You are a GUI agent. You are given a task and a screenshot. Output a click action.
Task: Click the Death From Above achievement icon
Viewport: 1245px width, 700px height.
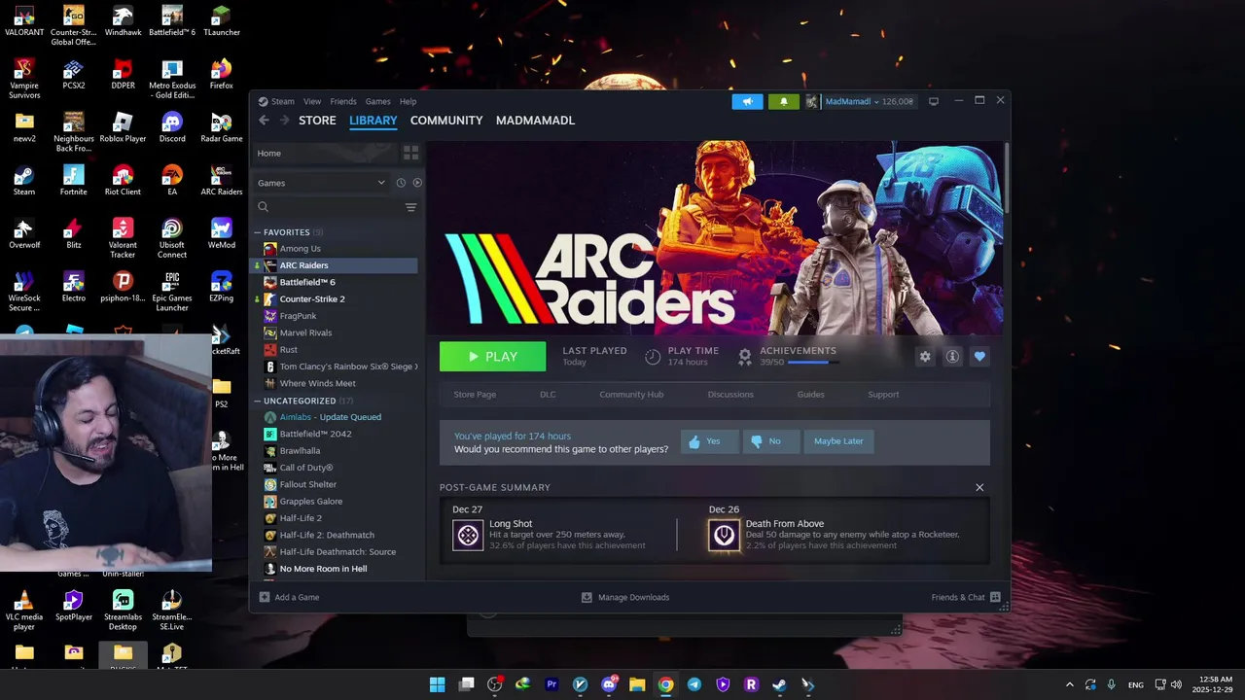click(x=724, y=535)
